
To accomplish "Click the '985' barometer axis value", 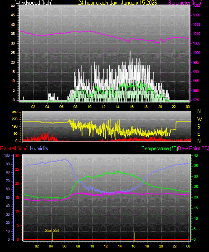I will coord(196,81).
